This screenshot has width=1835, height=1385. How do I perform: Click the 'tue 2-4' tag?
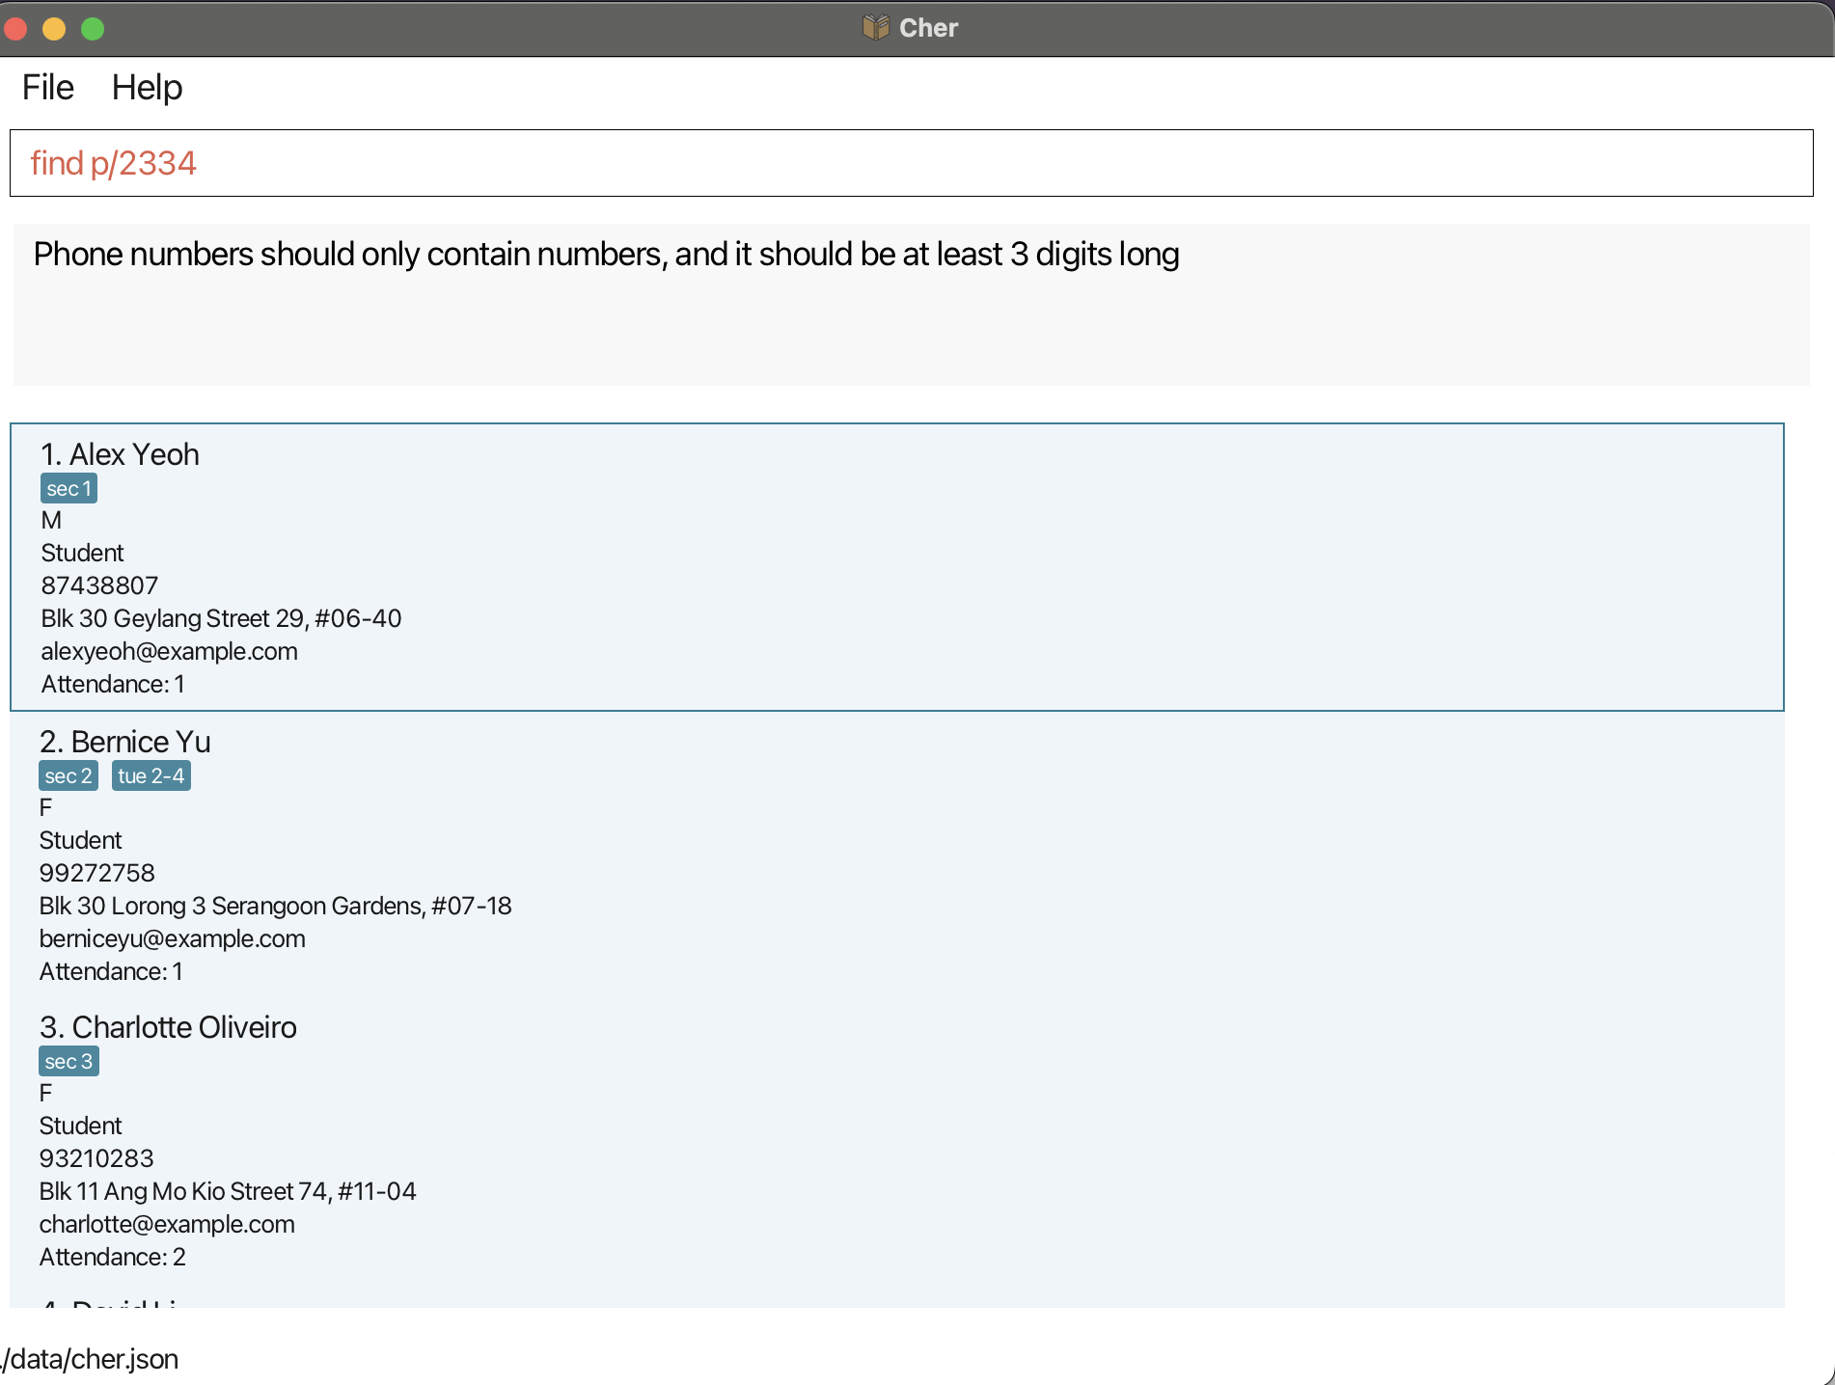tap(151, 776)
